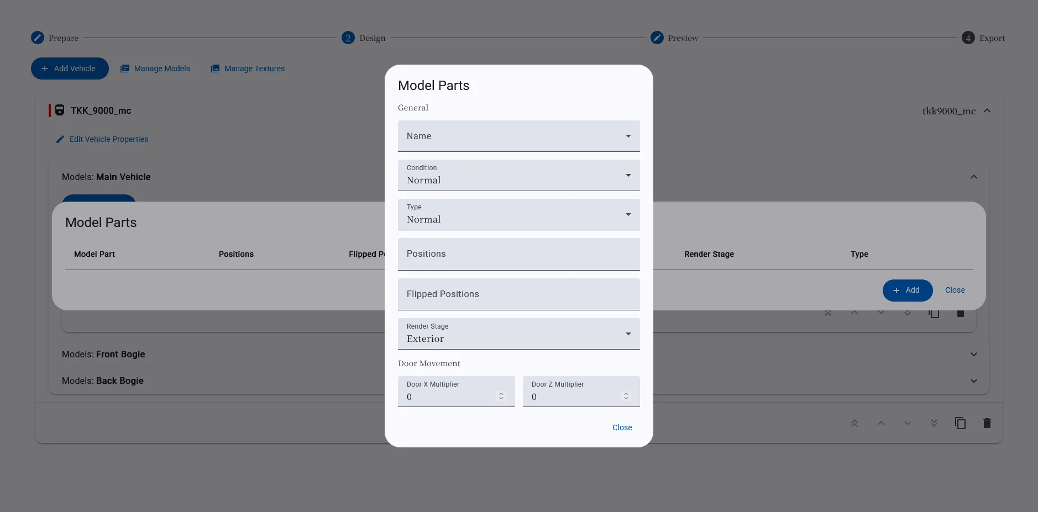Click the delete trash icon for vehicle
The image size is (1038, 512).
tap(987, 423)
